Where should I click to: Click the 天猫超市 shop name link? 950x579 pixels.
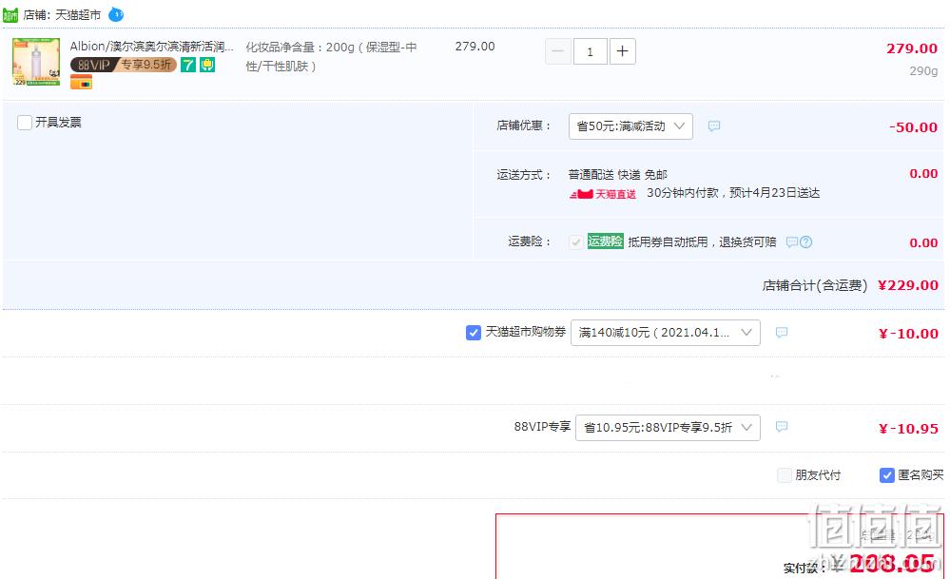pos(78,14)
